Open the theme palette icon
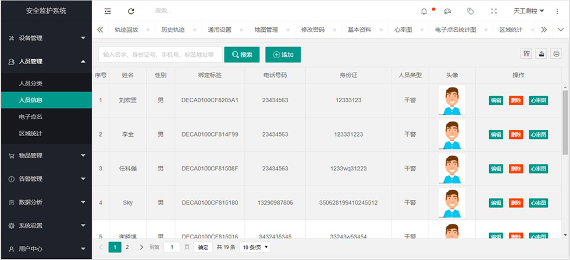 (447, 11)
